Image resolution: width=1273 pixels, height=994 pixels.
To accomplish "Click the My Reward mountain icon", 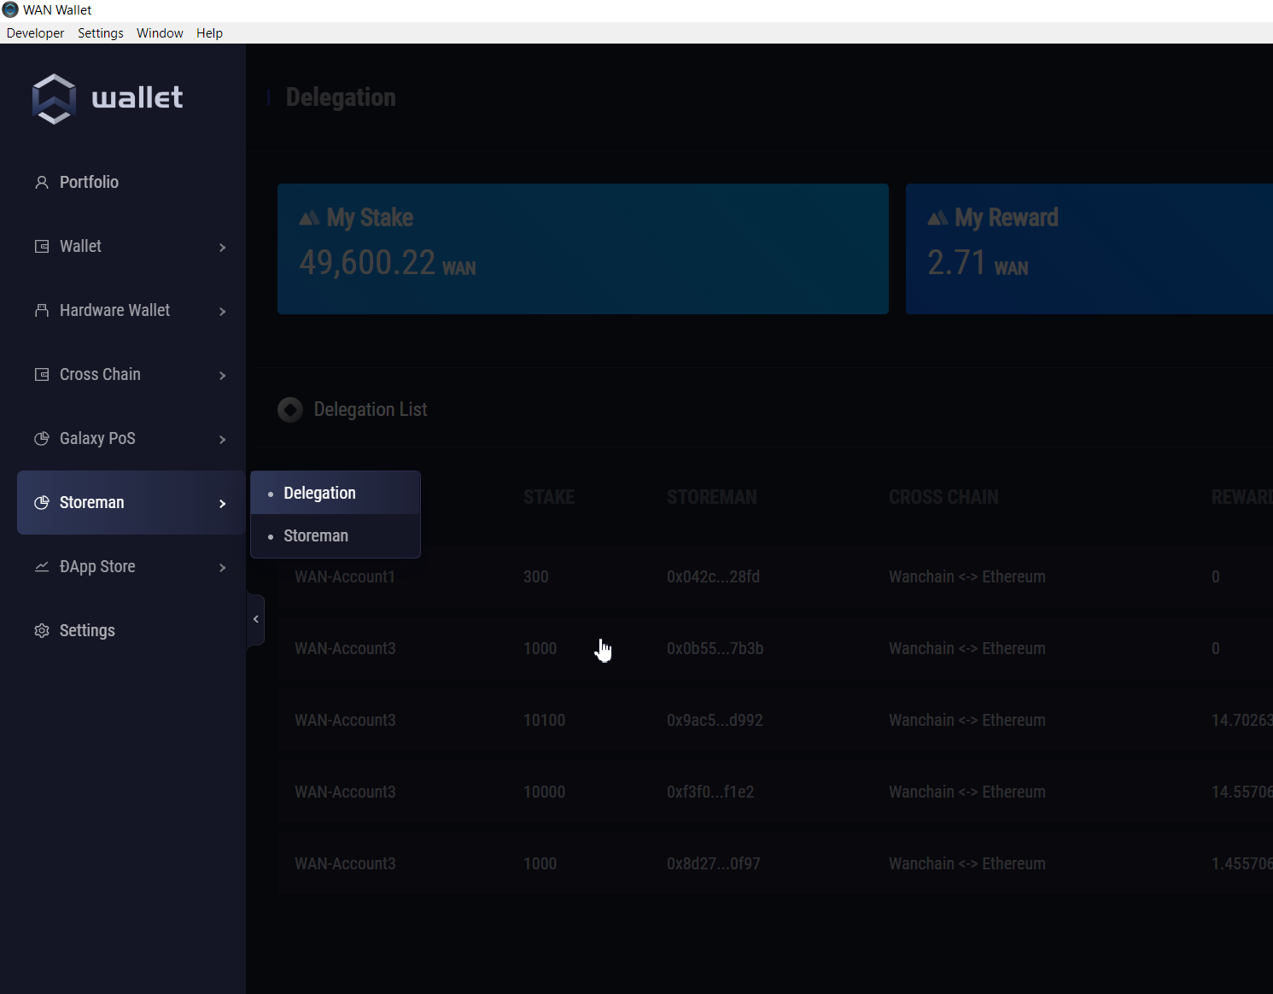I will click(937, 218).
